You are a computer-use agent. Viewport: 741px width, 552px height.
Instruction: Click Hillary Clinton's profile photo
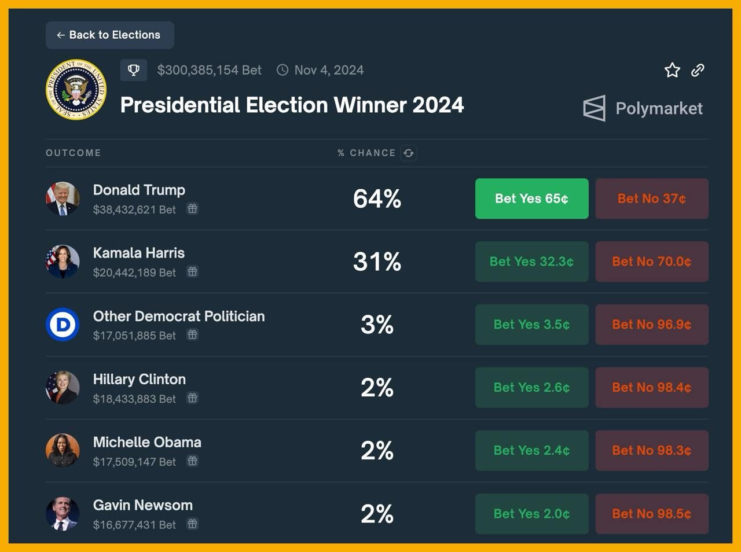click(63, 388)
